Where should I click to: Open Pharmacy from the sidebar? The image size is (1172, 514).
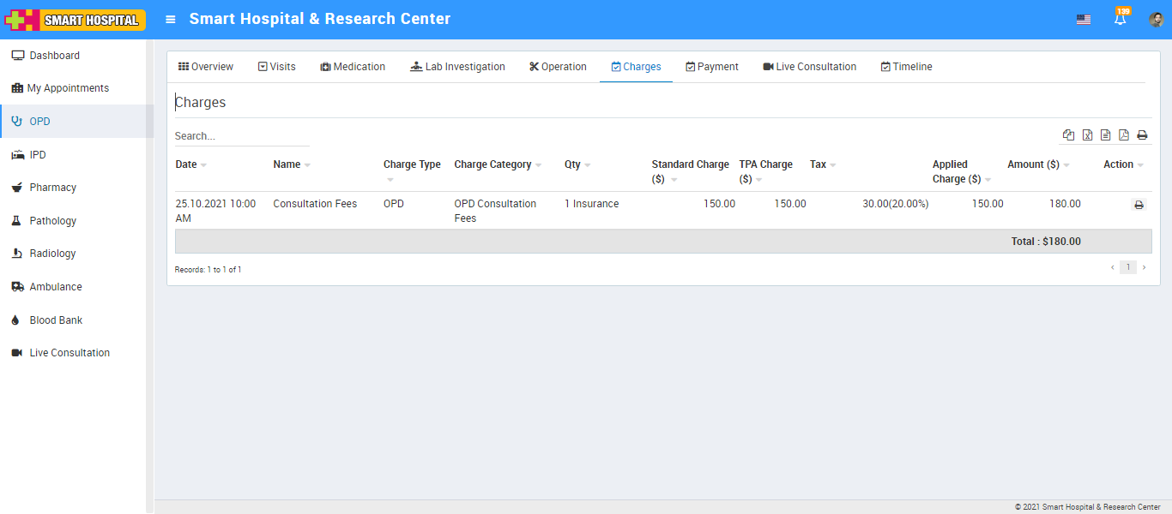click(52, 188)
